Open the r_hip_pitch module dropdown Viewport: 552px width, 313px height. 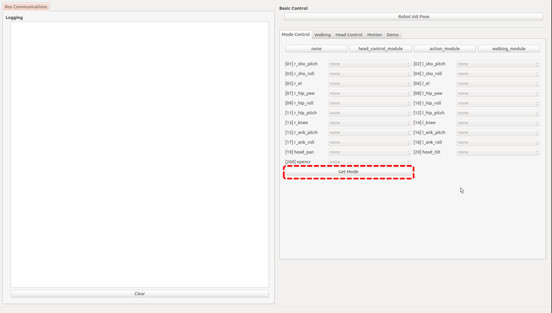tap(370, 113)
